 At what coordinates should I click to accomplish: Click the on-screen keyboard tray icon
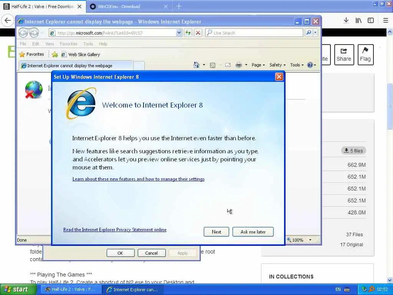347,290
